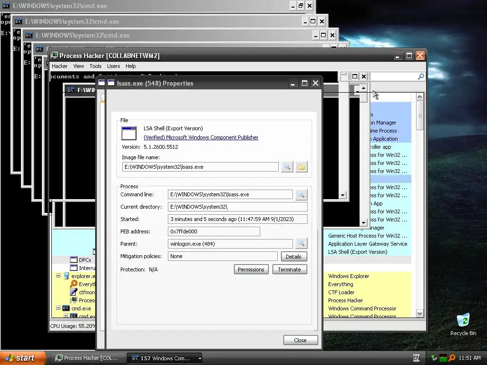Open the grouped Windows Command taskbar dropdown arrow
This screenshot has height=365, width=487.
click(200, 358)
